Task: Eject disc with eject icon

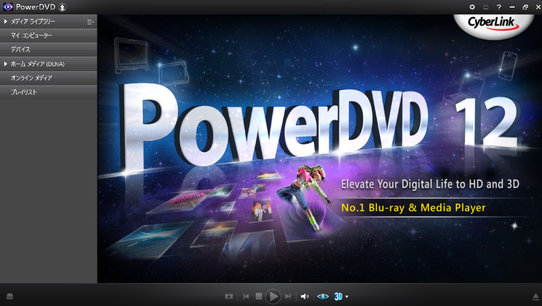Action: point(536,296)
